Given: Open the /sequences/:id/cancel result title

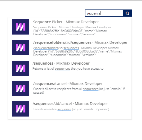Looking at the screenshot, I should tap(70, 104).
